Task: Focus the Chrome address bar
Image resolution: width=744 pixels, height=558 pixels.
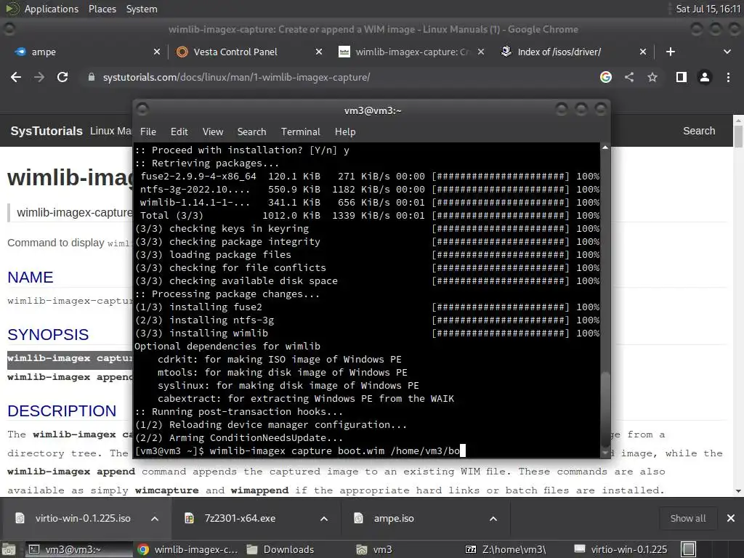Action: click(341, 77)
